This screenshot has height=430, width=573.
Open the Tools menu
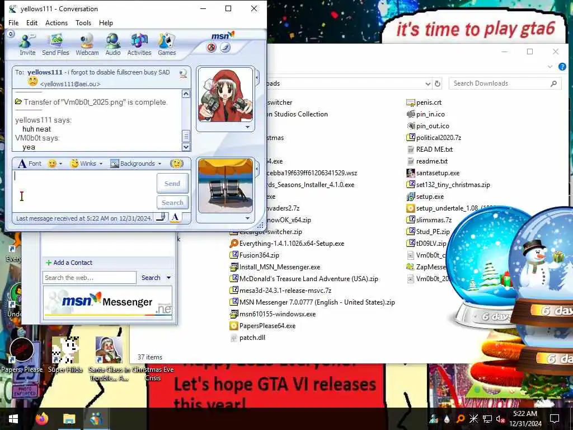click(x=83, y=23)
